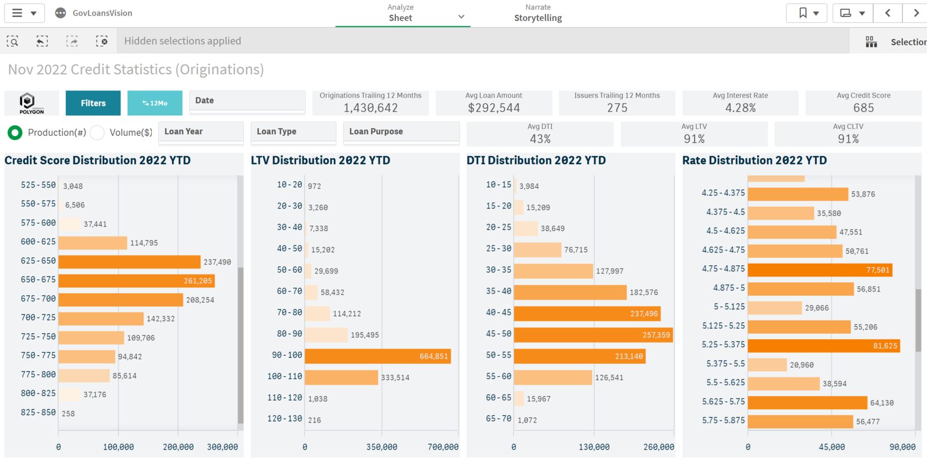
Task: Open the Analyze Sheet tab
Action: point(401,13)
